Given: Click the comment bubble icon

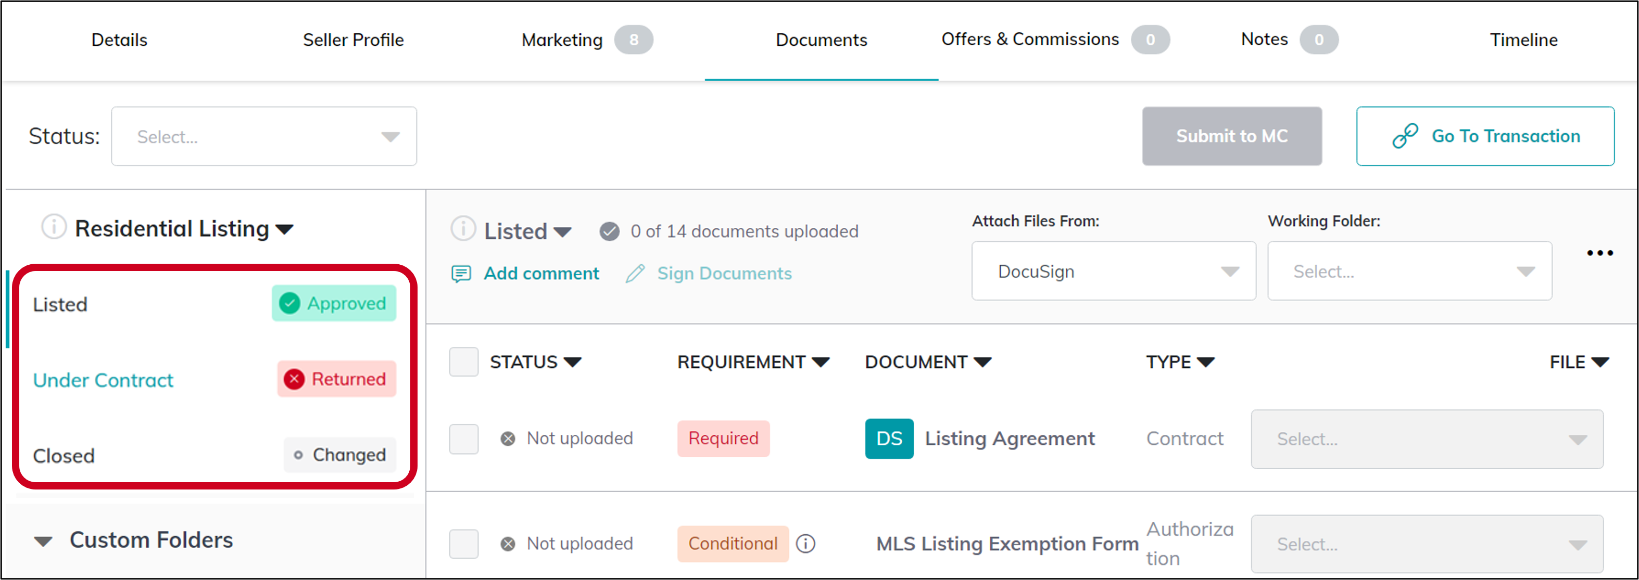Looking at the screenshot, I should pyautogui.click(x=461, y=274).
